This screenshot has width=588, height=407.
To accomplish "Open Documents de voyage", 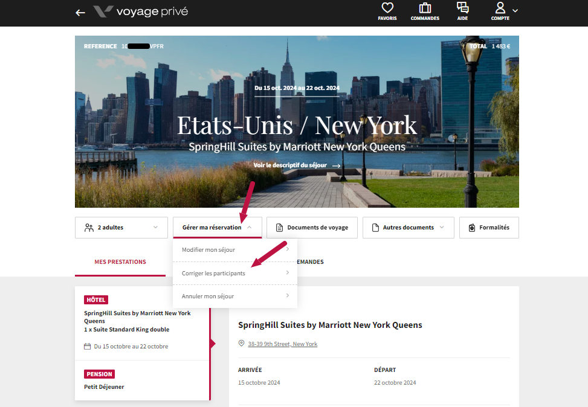I will click(x=312, y=228).
